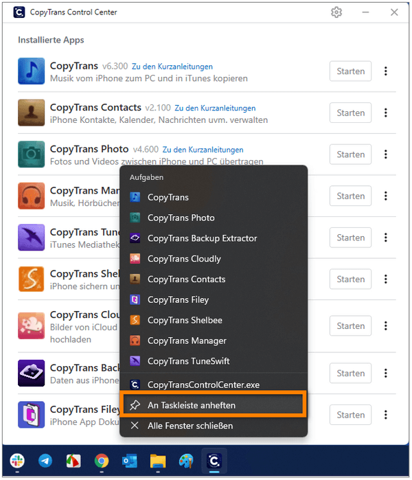Open more options for CopyTrans Contacts
The width and height of the screenshot is (412, 480).
(x=386, y=113)
